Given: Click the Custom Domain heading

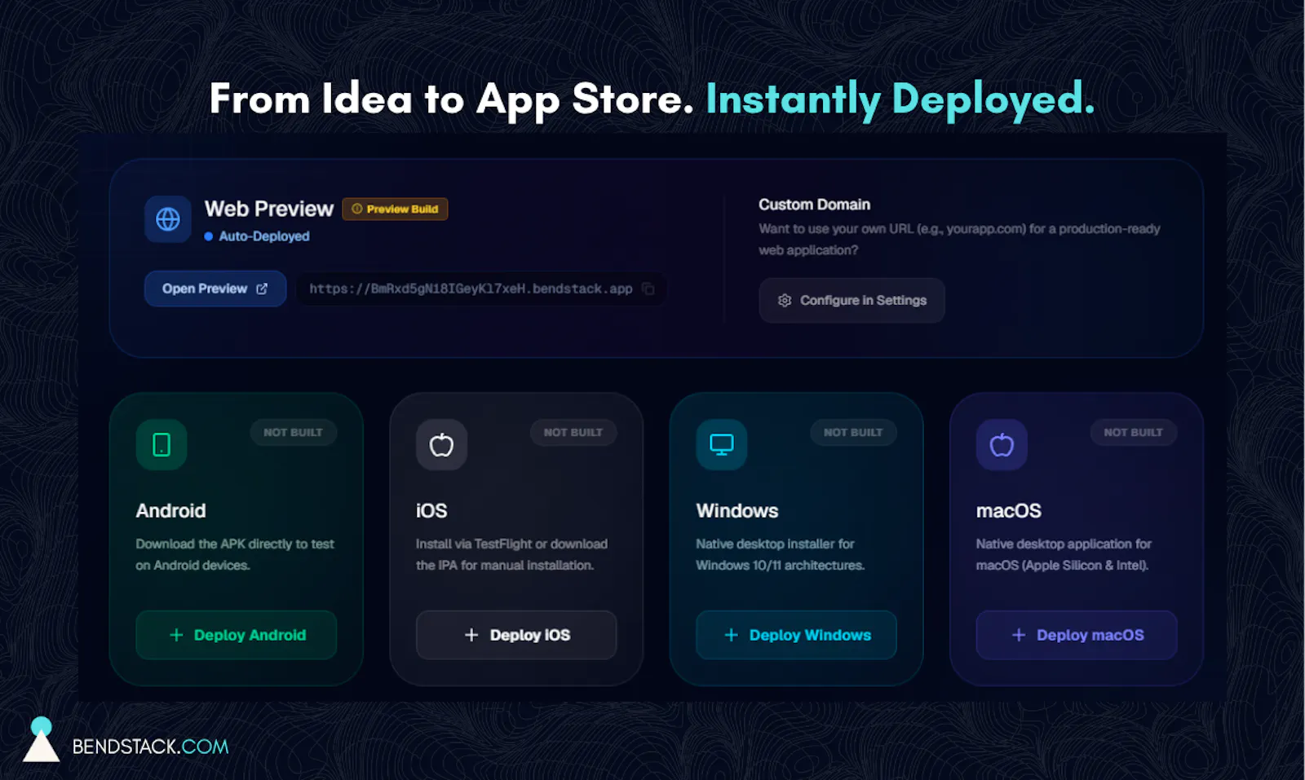Looking at the screenshot, I should [814, 205].
